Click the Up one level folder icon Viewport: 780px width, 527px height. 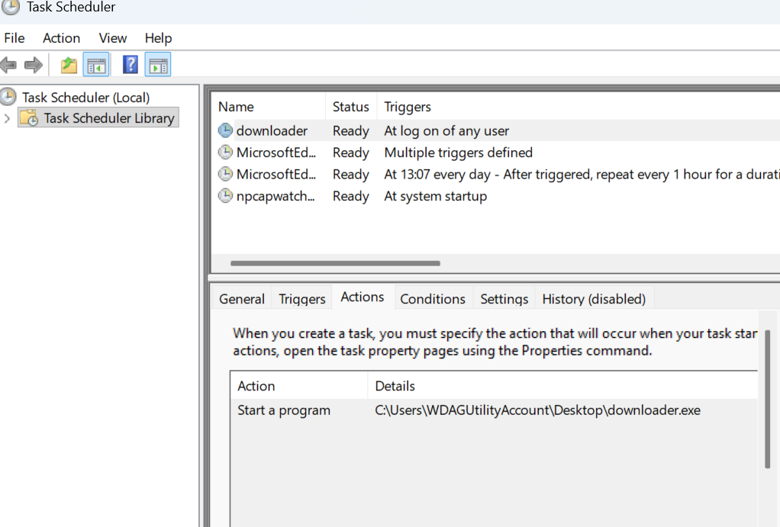click(x=69, y=65)
